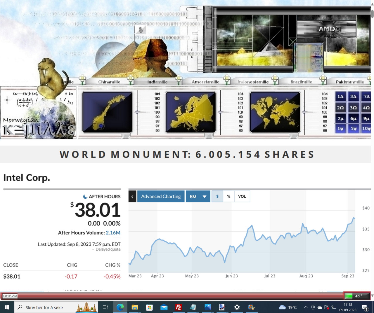Click the 08:05 AM time label
The width and height of the screenshot is (374, 313).
pos(10,296)
